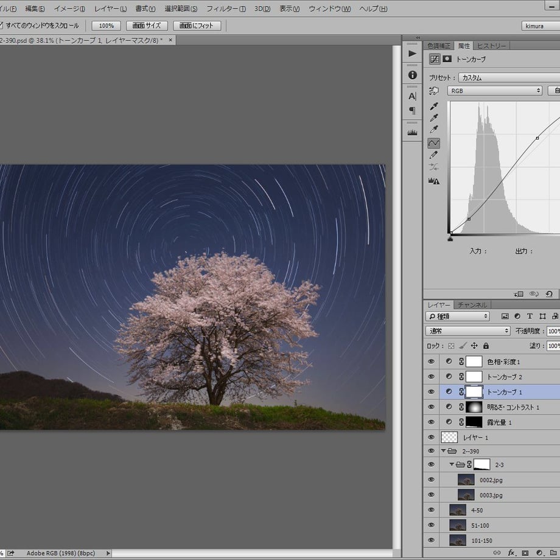
Task: Click the curves adjustment icon in properties
Action: pos(434,59)
